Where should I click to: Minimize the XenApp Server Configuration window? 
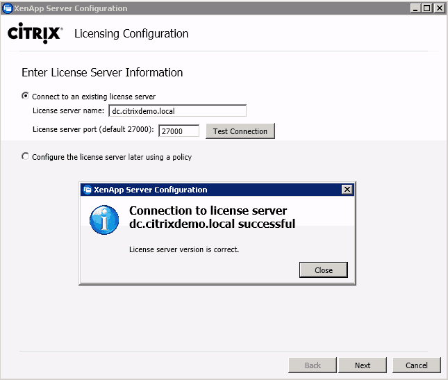tap(416, 8)
